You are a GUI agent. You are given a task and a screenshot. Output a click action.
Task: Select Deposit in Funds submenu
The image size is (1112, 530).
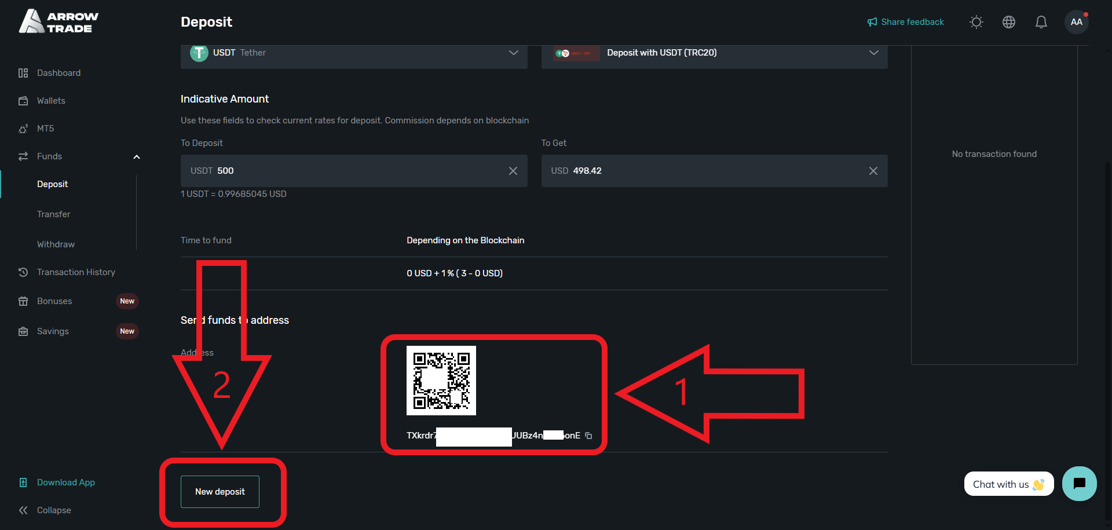[52, 184]
